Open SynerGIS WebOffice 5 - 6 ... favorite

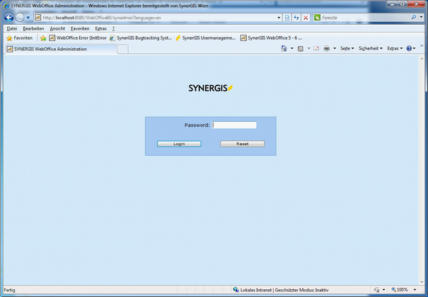[x=271, y=38]
